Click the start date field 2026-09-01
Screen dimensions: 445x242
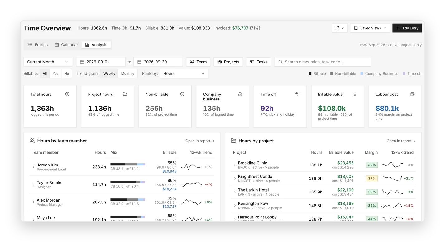point(101,62)
